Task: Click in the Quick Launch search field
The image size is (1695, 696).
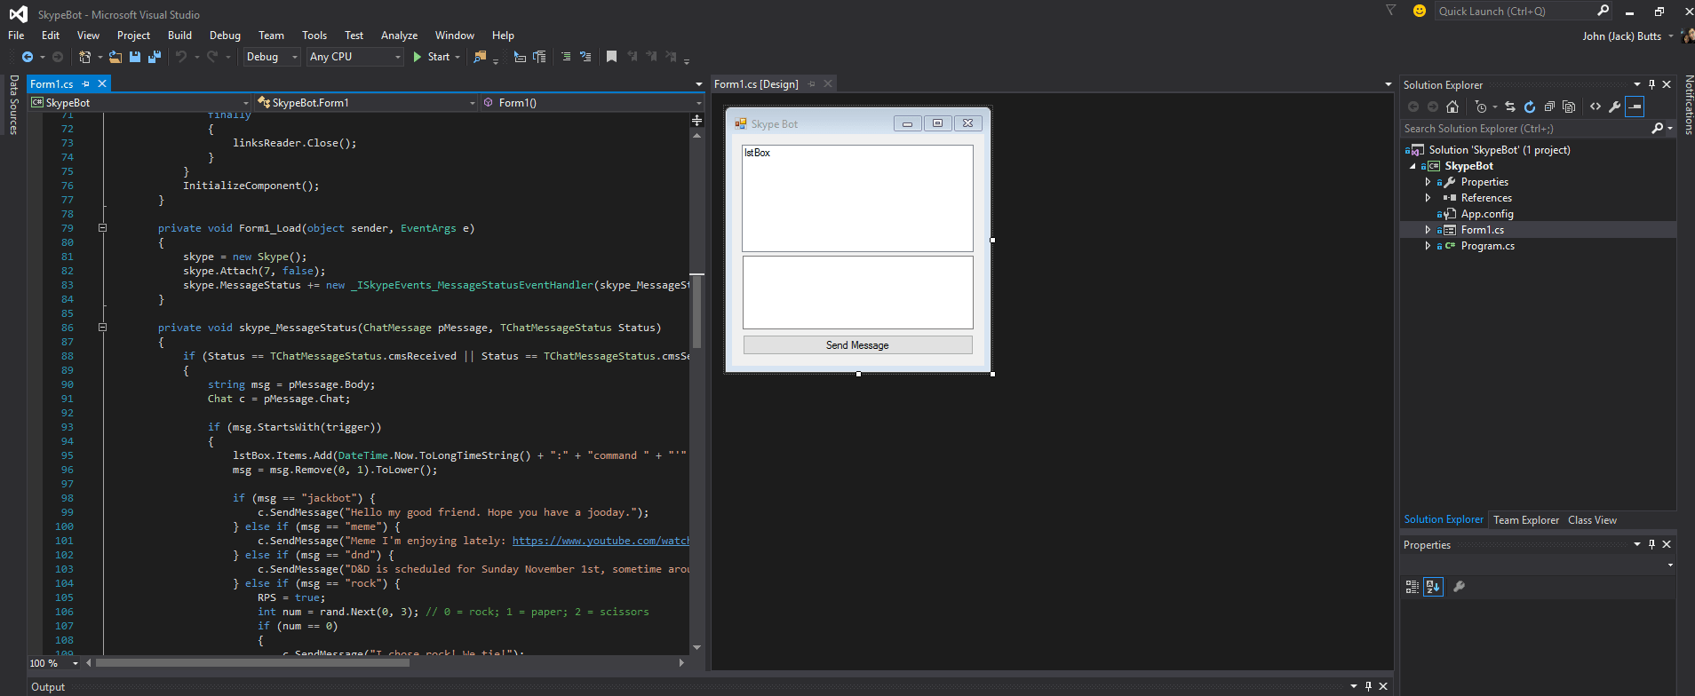Action: pos(1515,12)
